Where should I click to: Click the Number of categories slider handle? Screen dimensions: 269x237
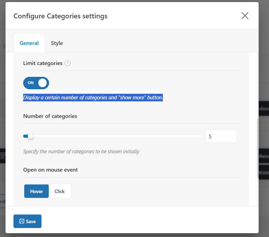click(30, 136)
